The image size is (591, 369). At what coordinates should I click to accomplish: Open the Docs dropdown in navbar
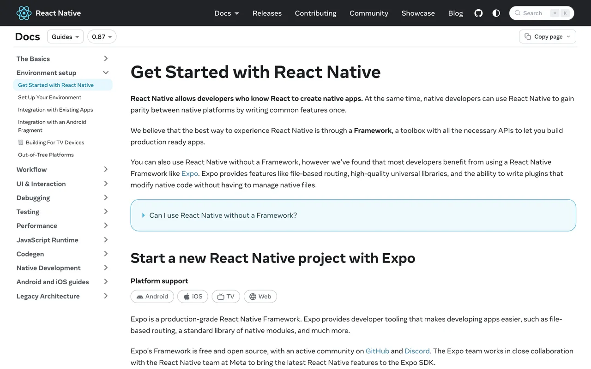[x=227, y=13]
